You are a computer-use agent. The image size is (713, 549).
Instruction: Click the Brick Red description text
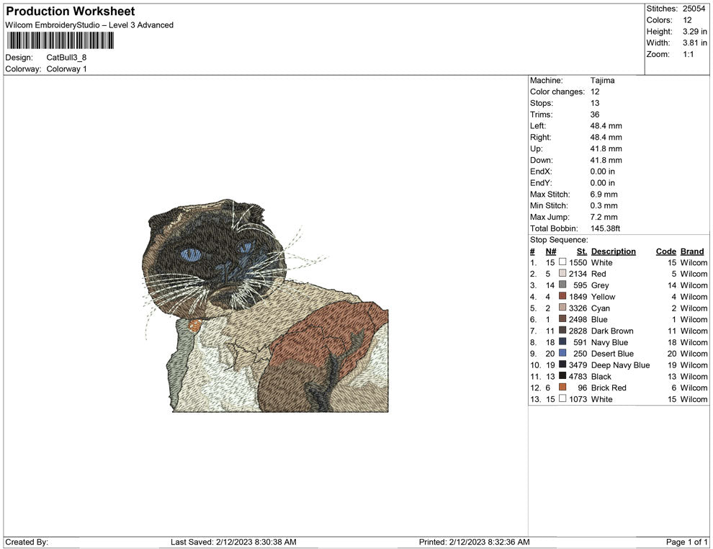609,388
